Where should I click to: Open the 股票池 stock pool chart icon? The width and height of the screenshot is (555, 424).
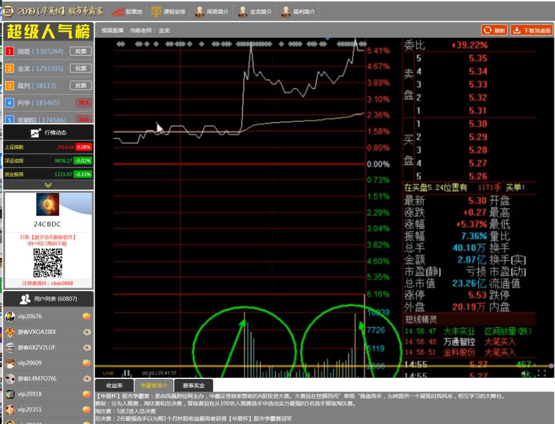118,11
